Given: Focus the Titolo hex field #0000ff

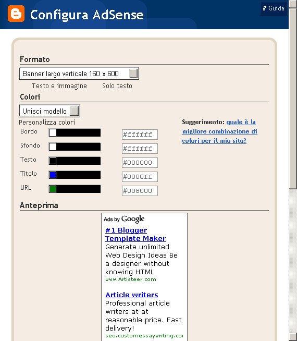Looking at the screenshot, I should [140, 177].
